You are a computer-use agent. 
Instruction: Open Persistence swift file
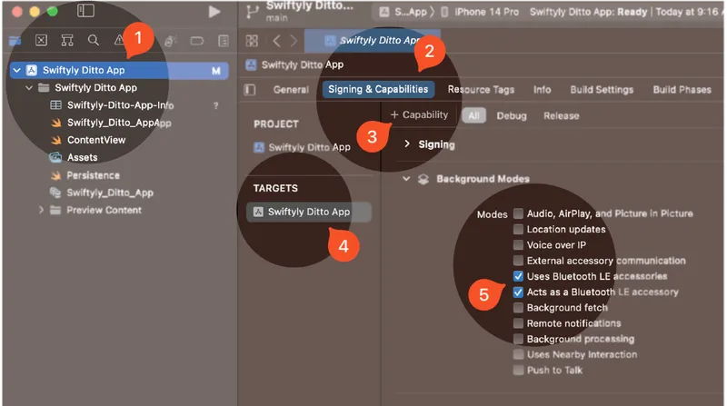click(x=85, y=175)
